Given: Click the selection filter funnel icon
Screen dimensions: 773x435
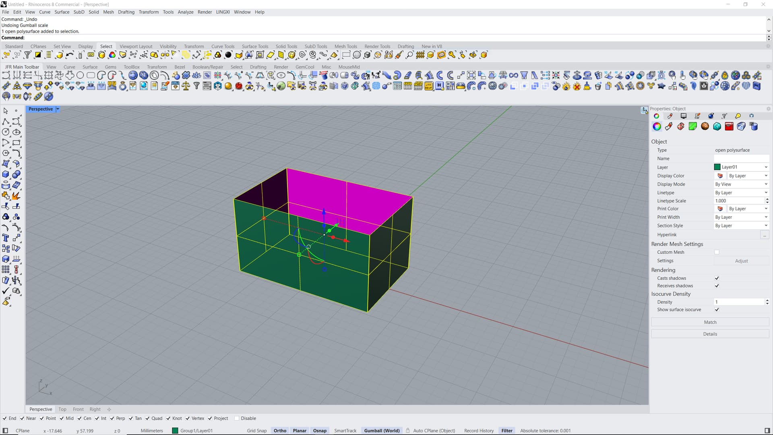Looking at the screenshot, I should (x=27, y=55).
